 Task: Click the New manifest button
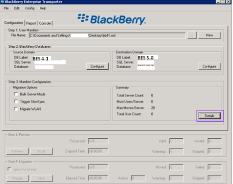(x=210, y=35)
